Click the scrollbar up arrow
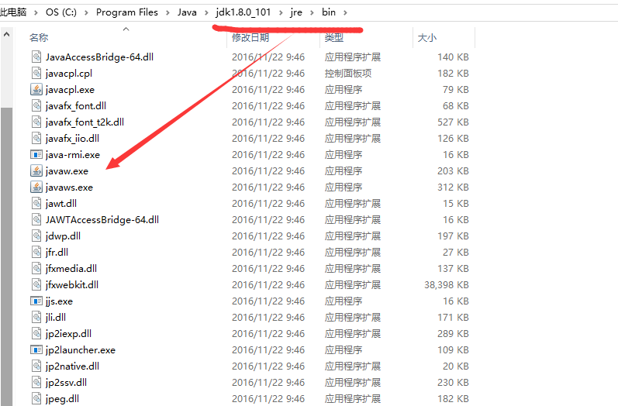This screenshot has height=406, width=618. [x=6, y=35]
